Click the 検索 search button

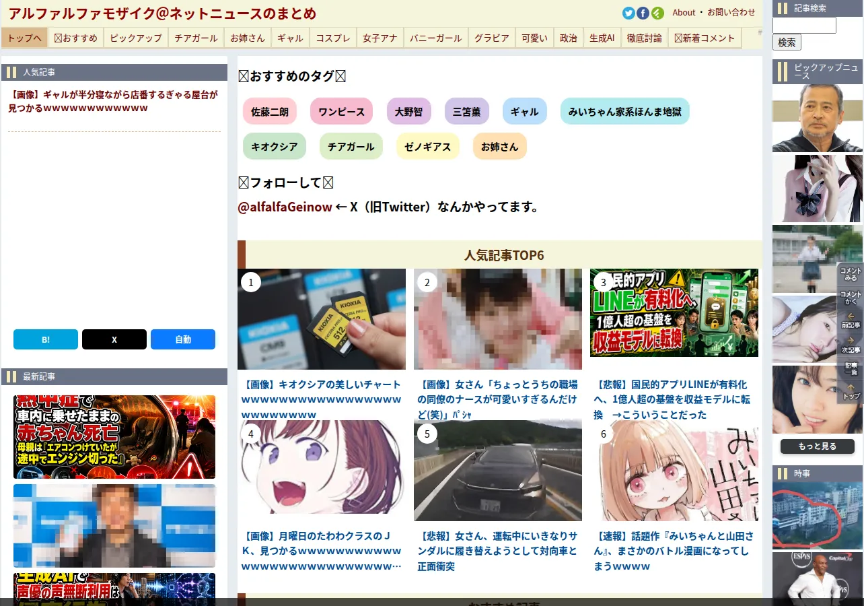787,42
